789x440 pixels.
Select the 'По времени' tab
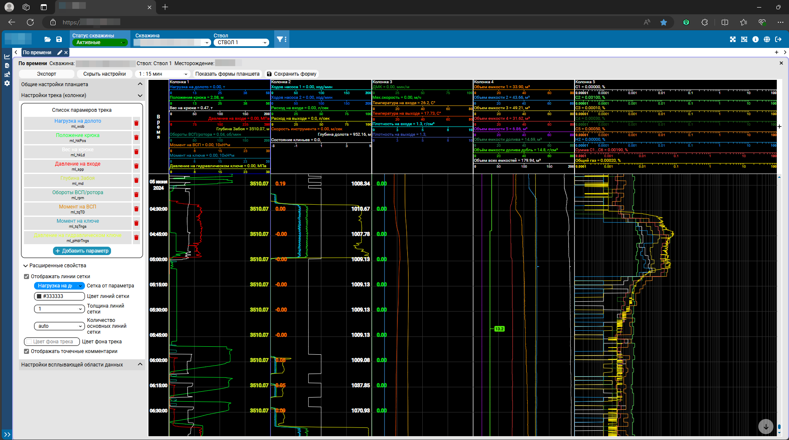click(37, 53)
